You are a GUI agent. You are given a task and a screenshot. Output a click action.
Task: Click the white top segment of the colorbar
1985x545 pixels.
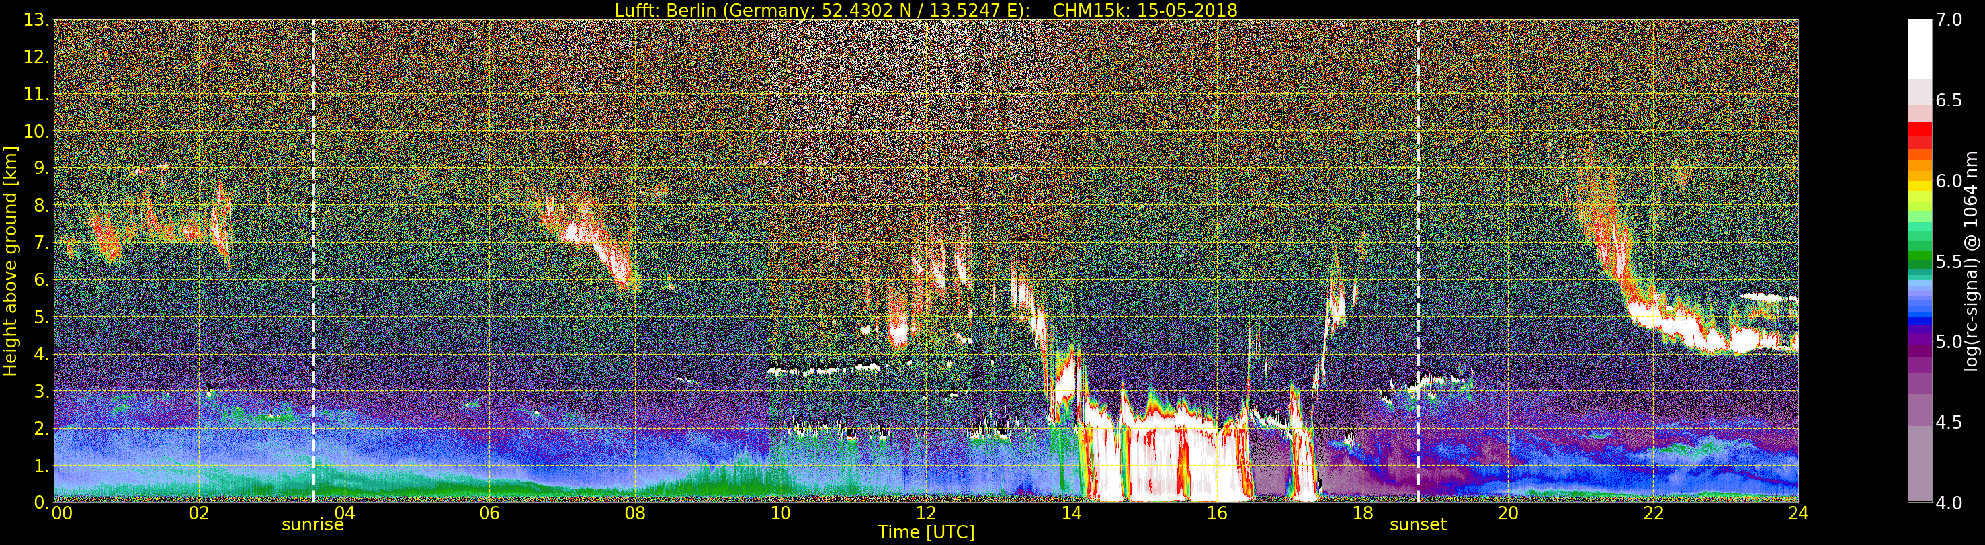tap(1920, 48)
